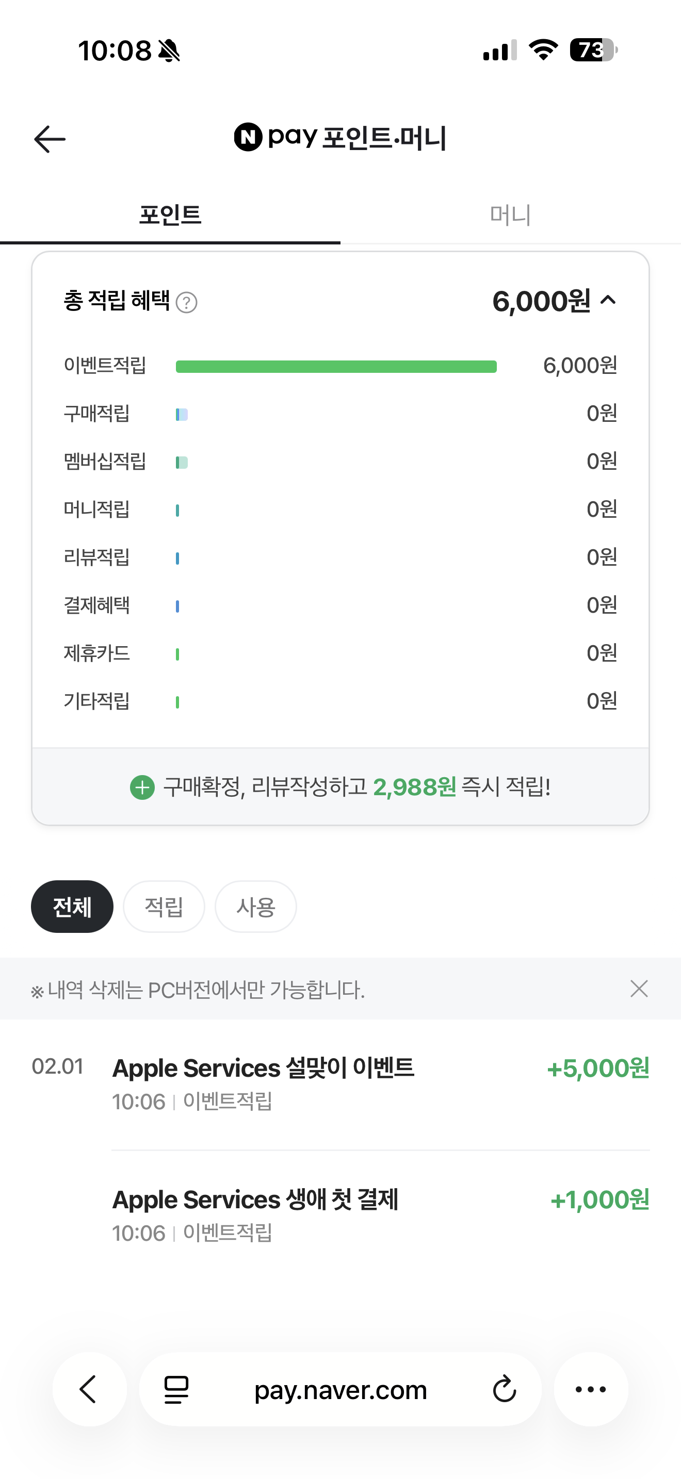Select the 적립 filter chip
681x1479 pixels.
pos(164,907)
